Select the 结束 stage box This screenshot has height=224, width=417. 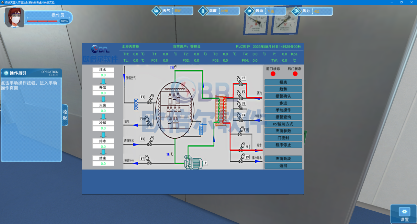tap(103, 158)
